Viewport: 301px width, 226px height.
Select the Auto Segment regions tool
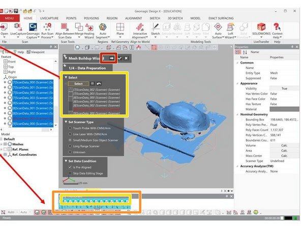pos(103,31)
